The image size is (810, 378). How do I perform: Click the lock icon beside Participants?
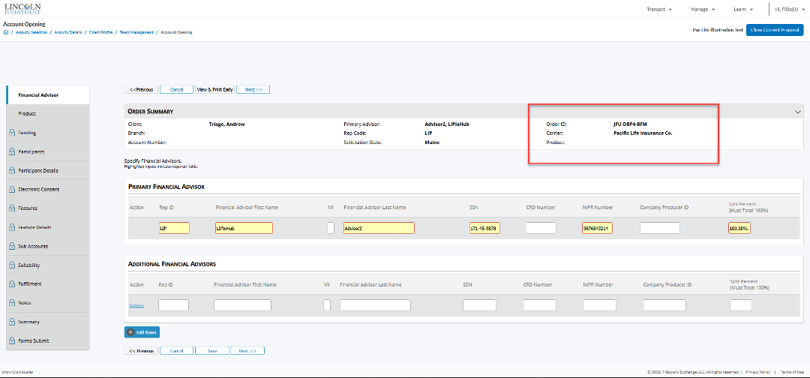tap(12, 151)
